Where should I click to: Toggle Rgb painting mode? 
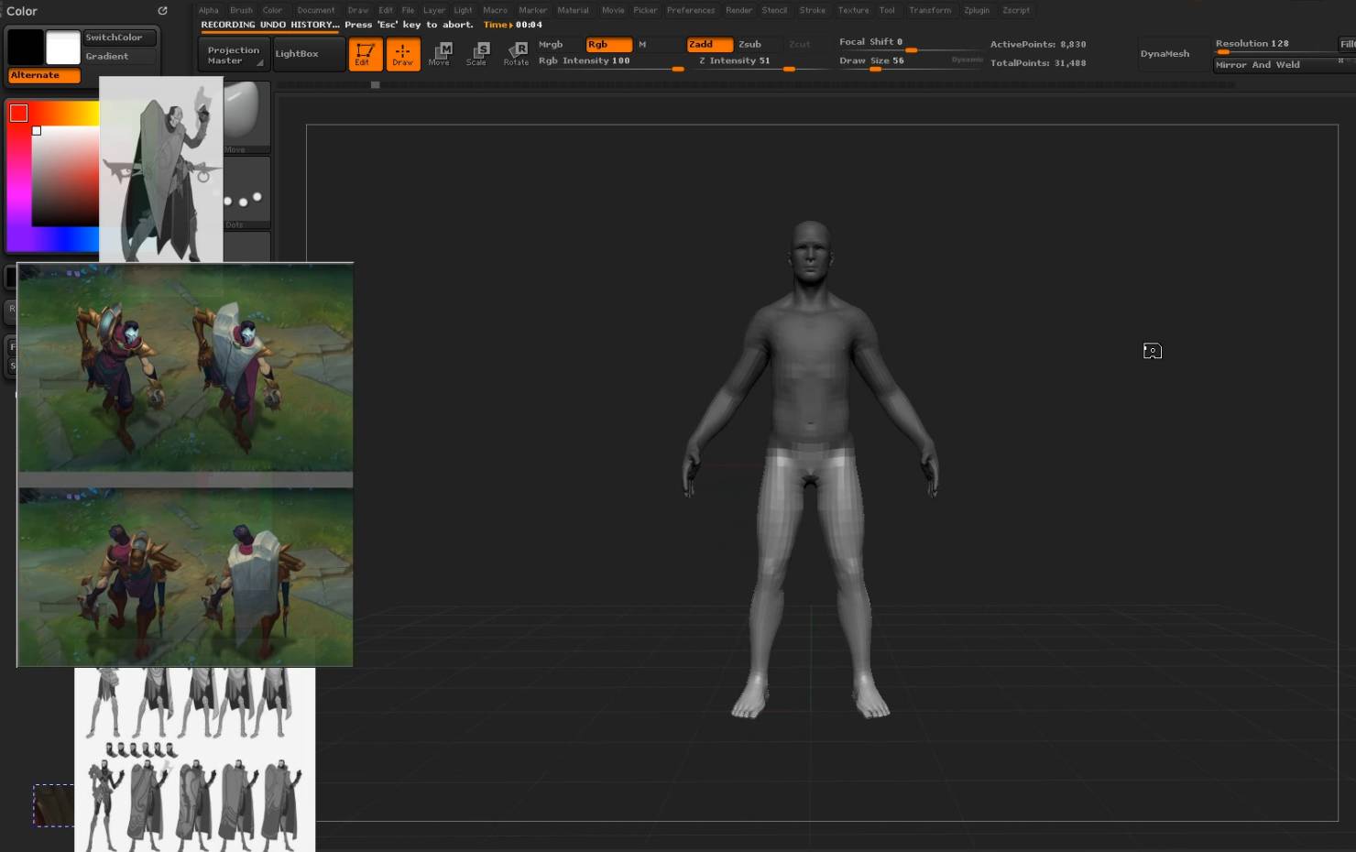[x=608, y=44]
